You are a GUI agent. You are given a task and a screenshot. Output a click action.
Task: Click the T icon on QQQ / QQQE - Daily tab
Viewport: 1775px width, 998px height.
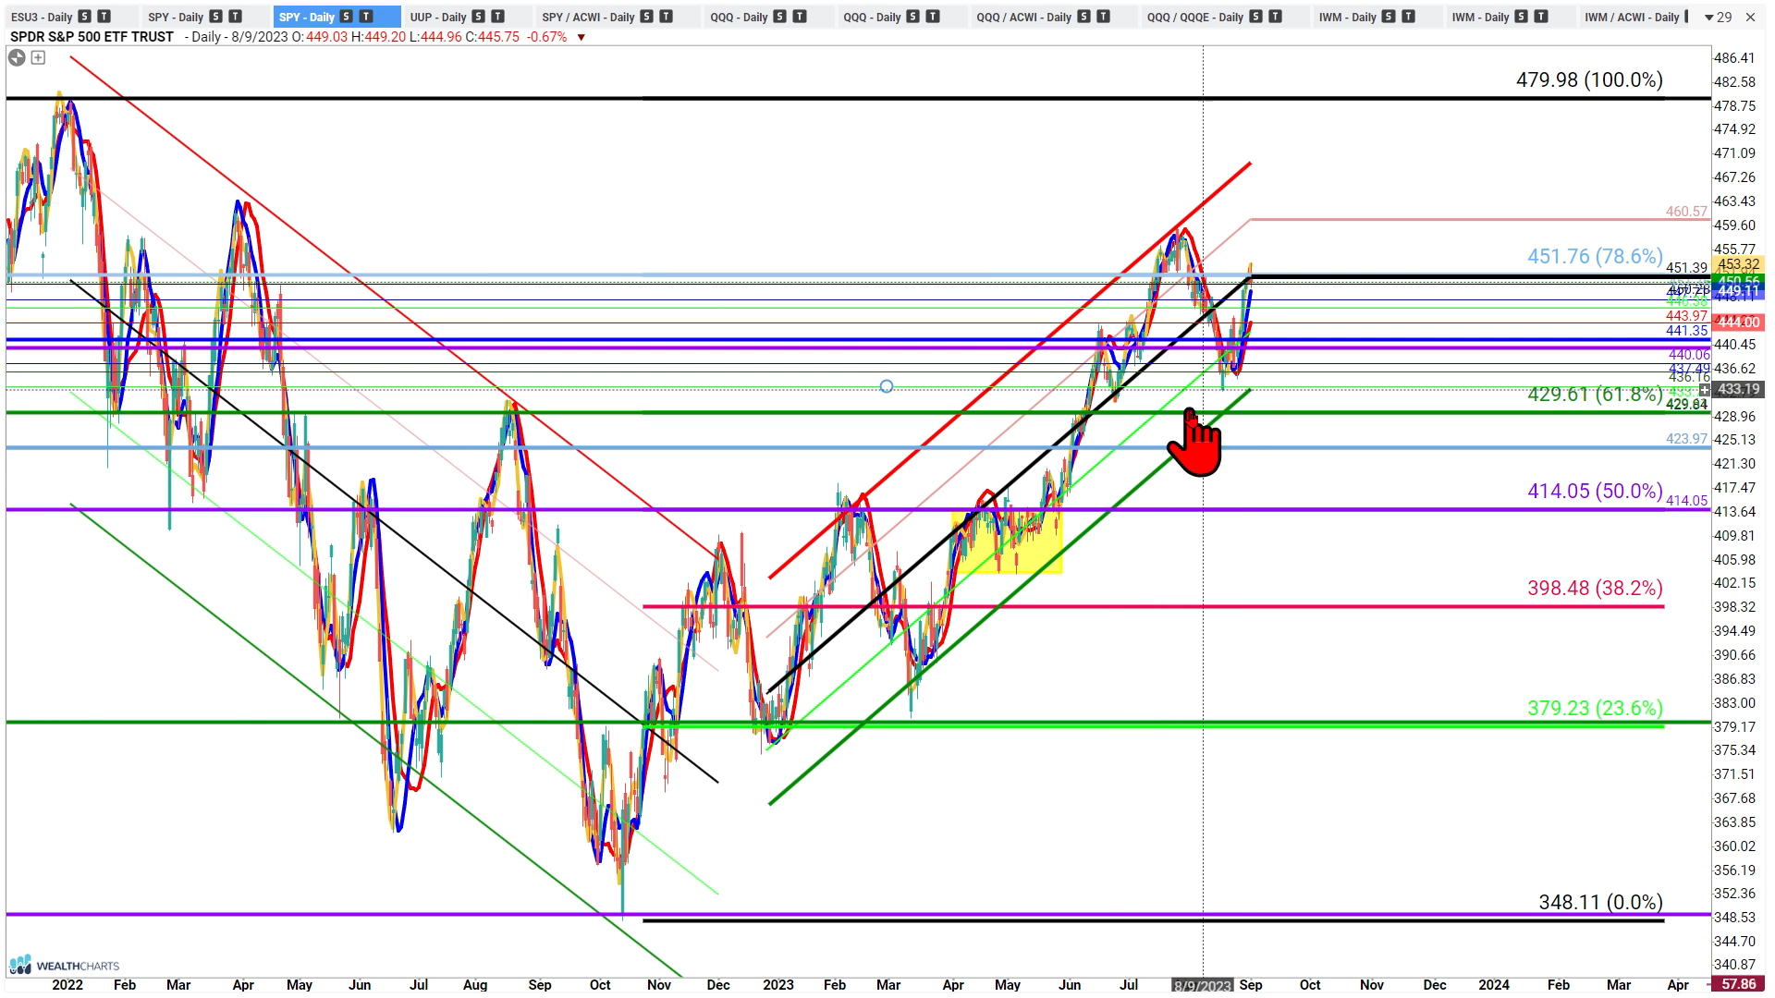[x=1276, y=17]
